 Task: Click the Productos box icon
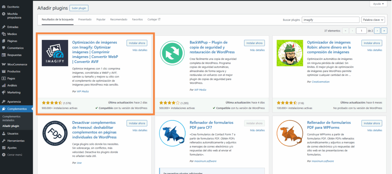[x=3, y=71]
